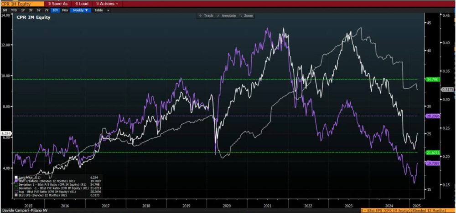456x213 pixels.
Task: Choose the Max time range
Action: click(65, 10)
